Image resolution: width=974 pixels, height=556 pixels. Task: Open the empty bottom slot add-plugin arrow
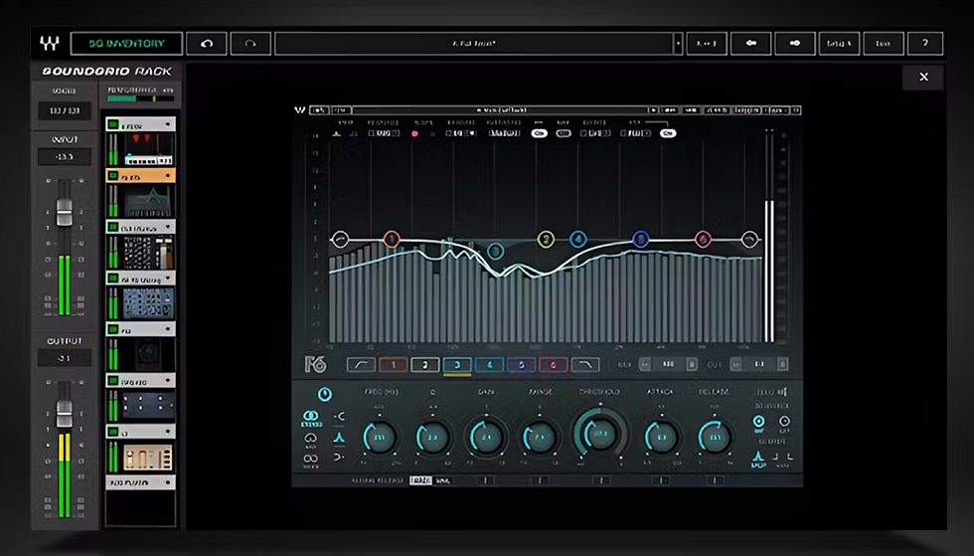click(x=168, y=482)
